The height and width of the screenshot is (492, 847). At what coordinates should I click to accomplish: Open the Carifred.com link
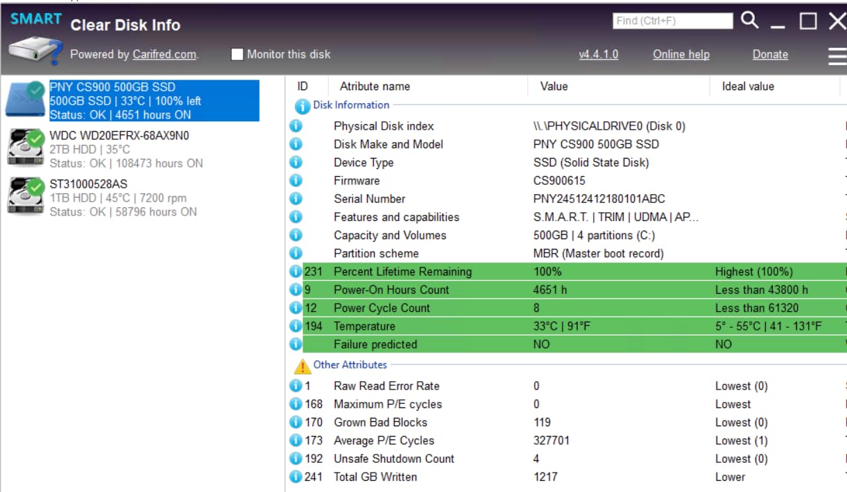point(164,54)
